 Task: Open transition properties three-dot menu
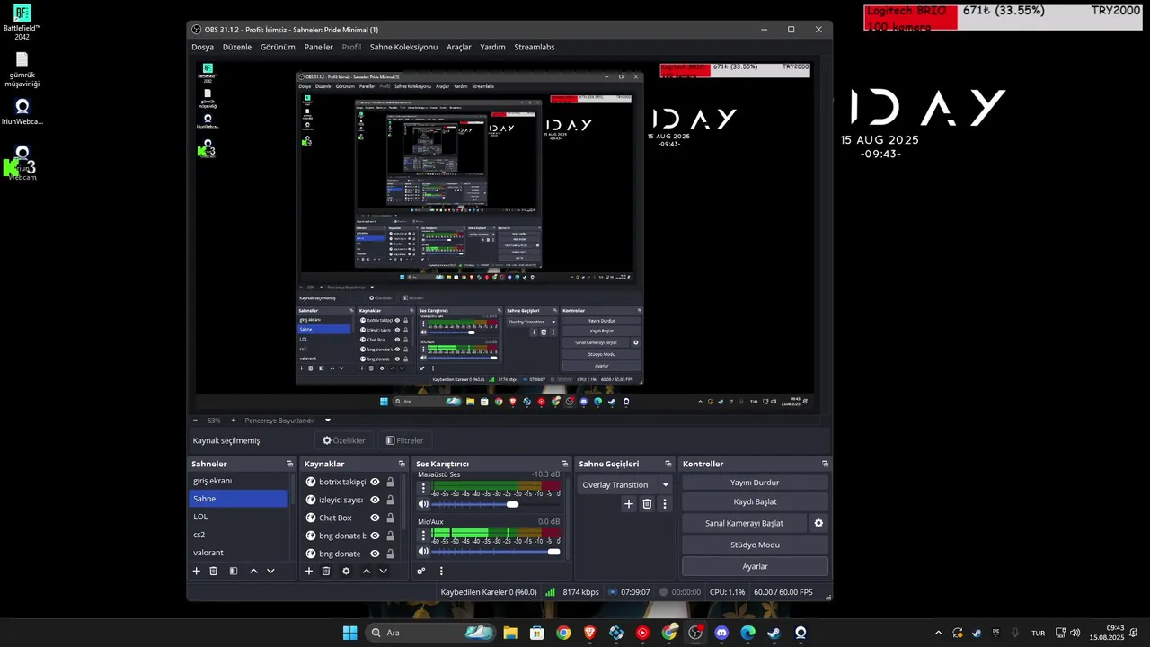click(665, 504)
